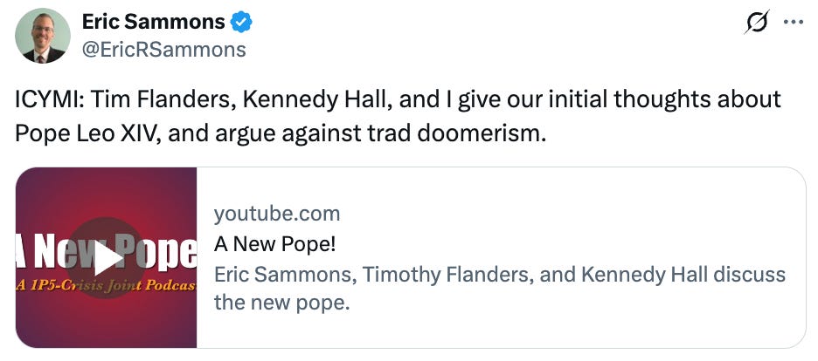Click the 'A 1P5-Crisis Joint Podcast' subtitle
The width and height of the screenshot is (818, 361).
[x=106, y=286]
